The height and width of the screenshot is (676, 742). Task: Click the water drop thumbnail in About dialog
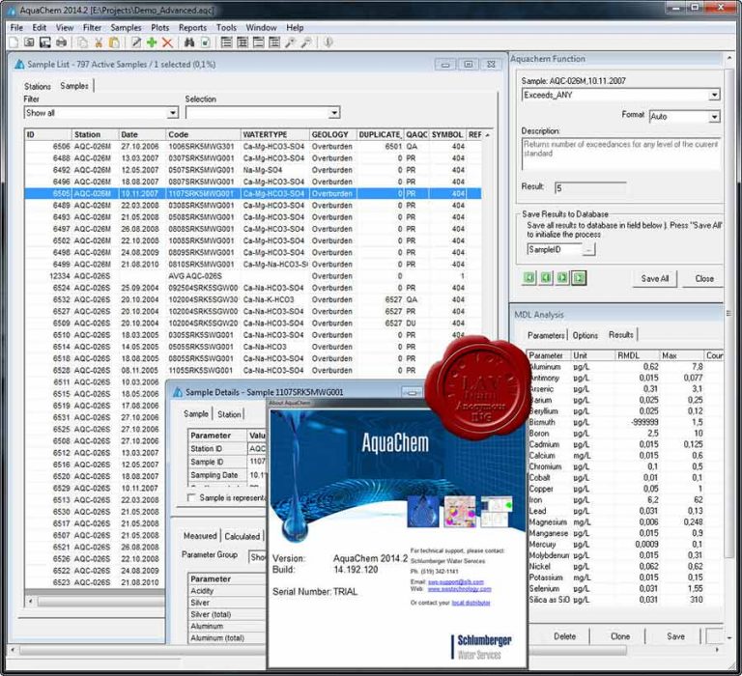coord(422,512)
